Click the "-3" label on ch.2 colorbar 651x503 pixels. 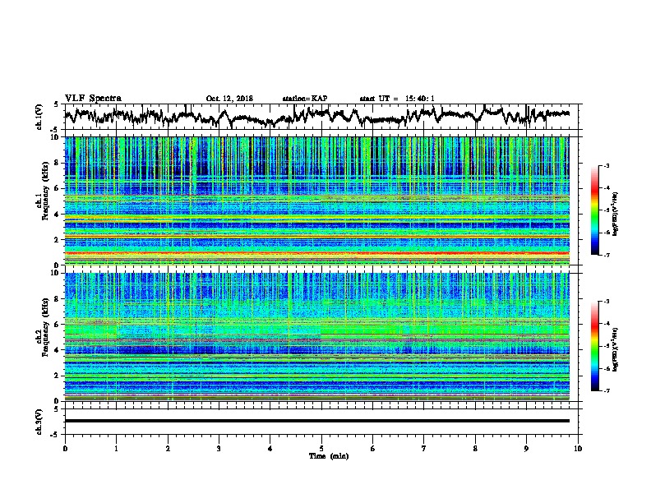(607, 302)
